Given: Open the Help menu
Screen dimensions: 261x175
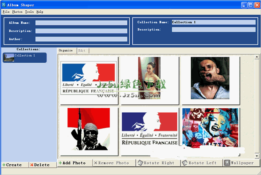Looking at the screenshot, I should pyautogui.click(x=40, y=12).
